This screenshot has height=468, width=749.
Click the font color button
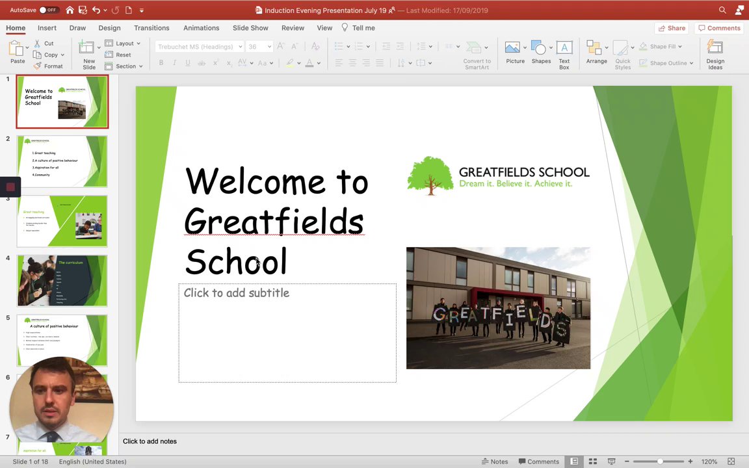click(309, 62)
